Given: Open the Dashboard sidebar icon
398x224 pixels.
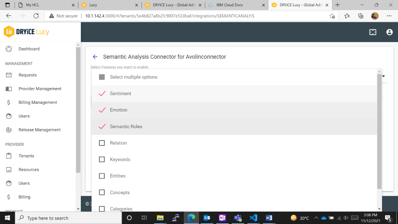Looking at the screenshot, I should (x=9, y=49).
